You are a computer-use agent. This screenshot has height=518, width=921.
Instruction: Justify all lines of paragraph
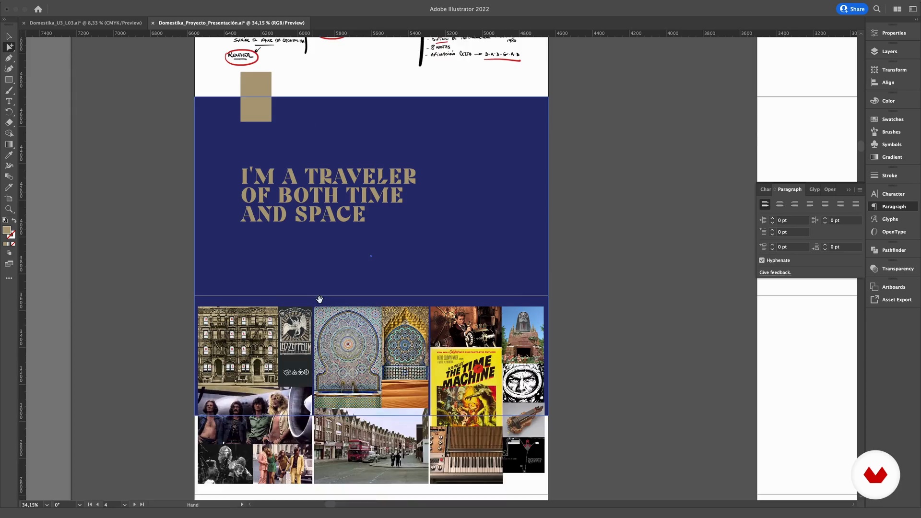tap(856, 204)
